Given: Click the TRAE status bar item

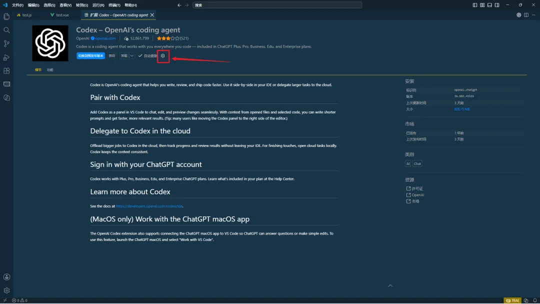Looking at the screenshot, I should (512, 300).
